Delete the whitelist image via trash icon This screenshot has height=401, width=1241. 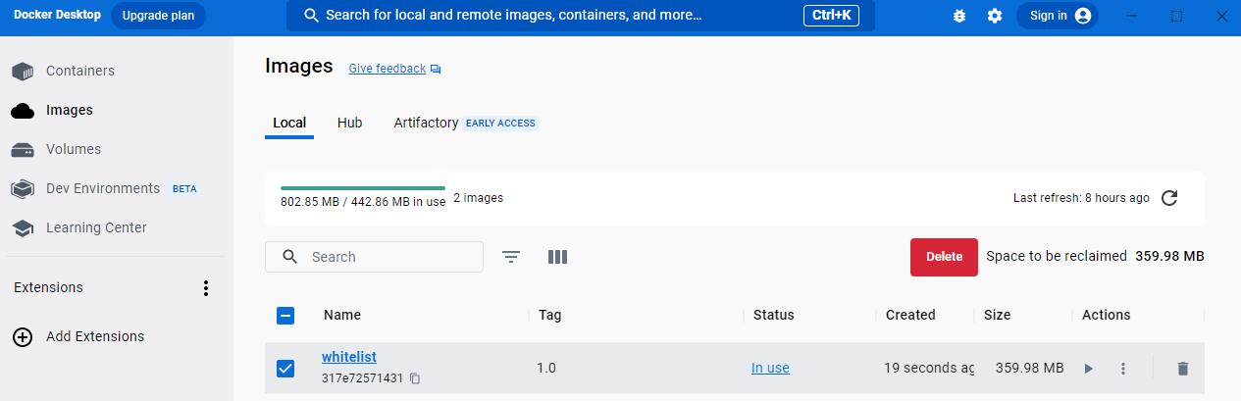[x=1183, y=369]
